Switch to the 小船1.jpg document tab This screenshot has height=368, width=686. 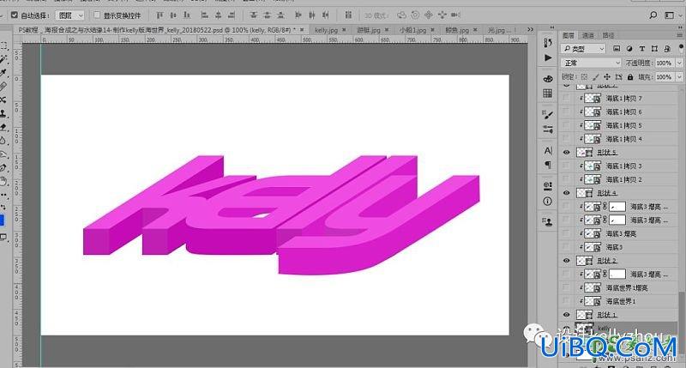tap(412, 30)
